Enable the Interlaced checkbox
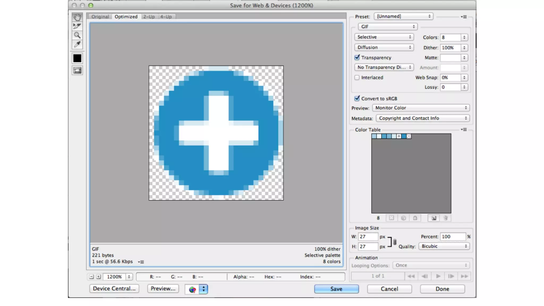 pos(357,78)
